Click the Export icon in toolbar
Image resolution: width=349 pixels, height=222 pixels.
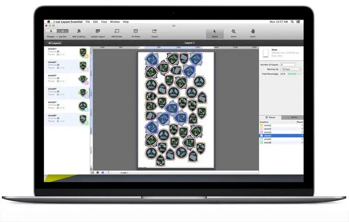(154, 31)
